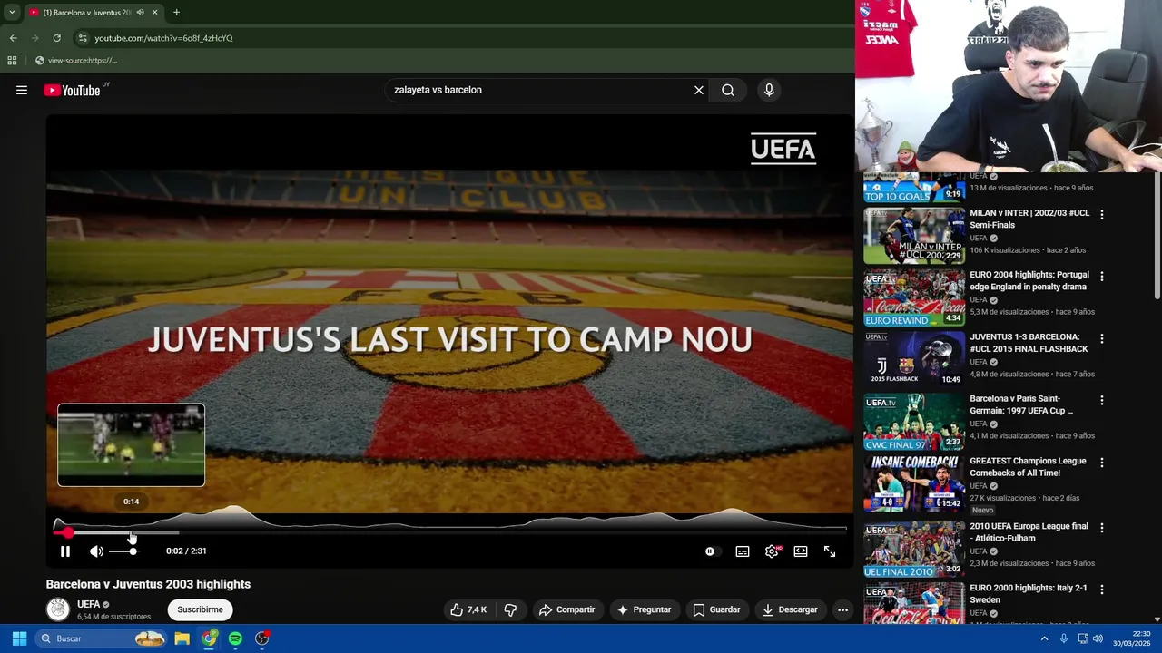Open a new browser tab
The width and height of the screenshot is (1162, 653).
pos(176,13)
